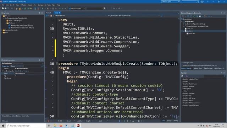Click the Stop program toolbar icon
Viewport: 227px width, 128px height.
[56, 9]
